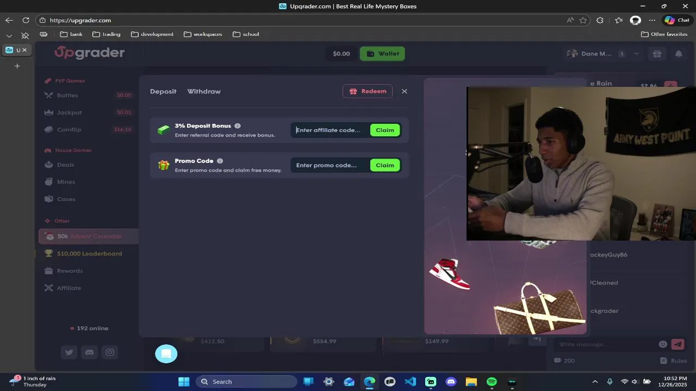Switch to the Deposit tab
This screenshot has height=391, width=696.
point(163,91)
